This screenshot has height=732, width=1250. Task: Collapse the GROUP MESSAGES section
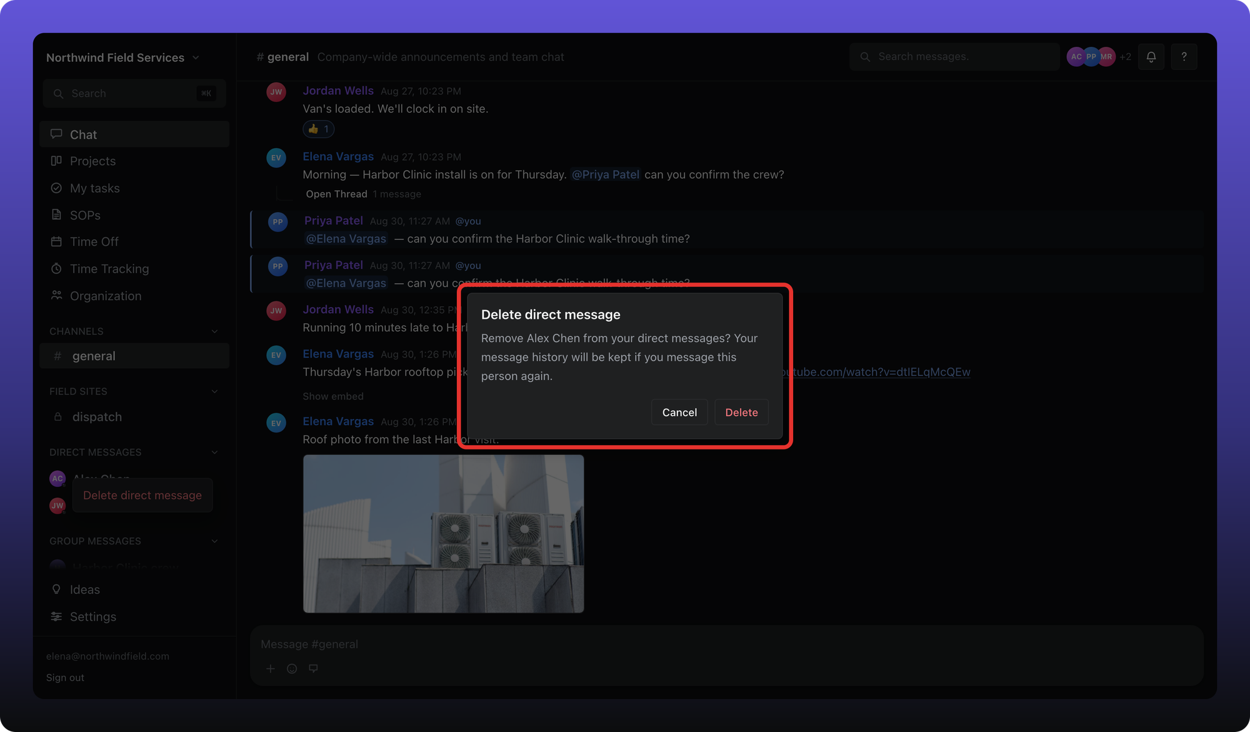[x=214, y=541]
